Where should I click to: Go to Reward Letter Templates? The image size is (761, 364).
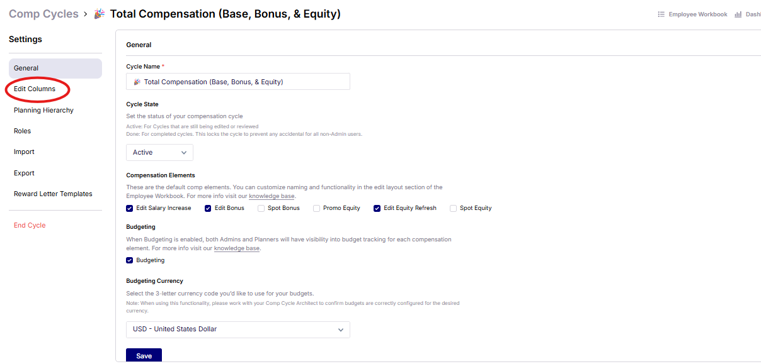click(x=53, y=194)
